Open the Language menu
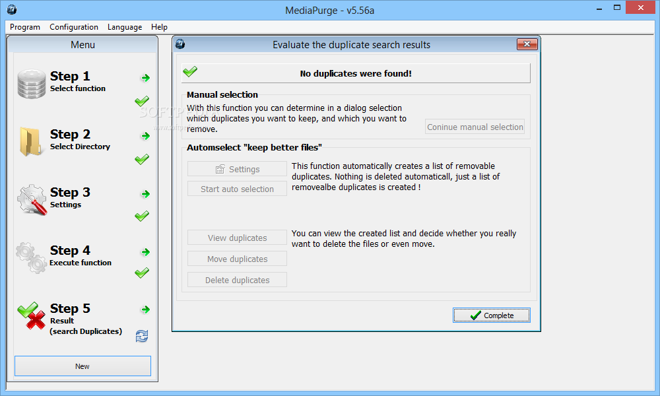660x396 pixels. coord(125,27)
